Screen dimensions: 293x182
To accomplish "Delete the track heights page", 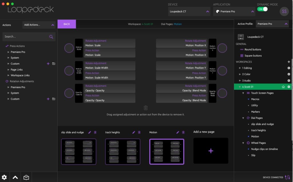I will click(139, 132).
